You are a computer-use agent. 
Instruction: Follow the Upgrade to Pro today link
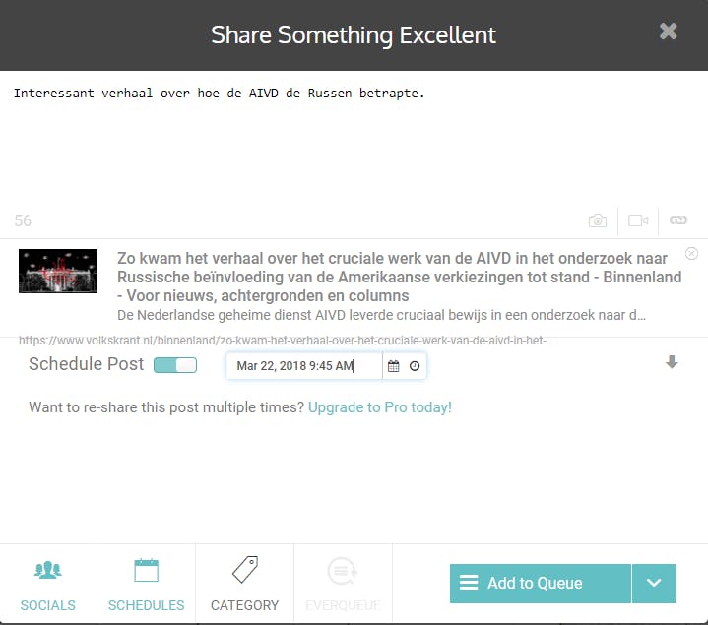[380, 406]
